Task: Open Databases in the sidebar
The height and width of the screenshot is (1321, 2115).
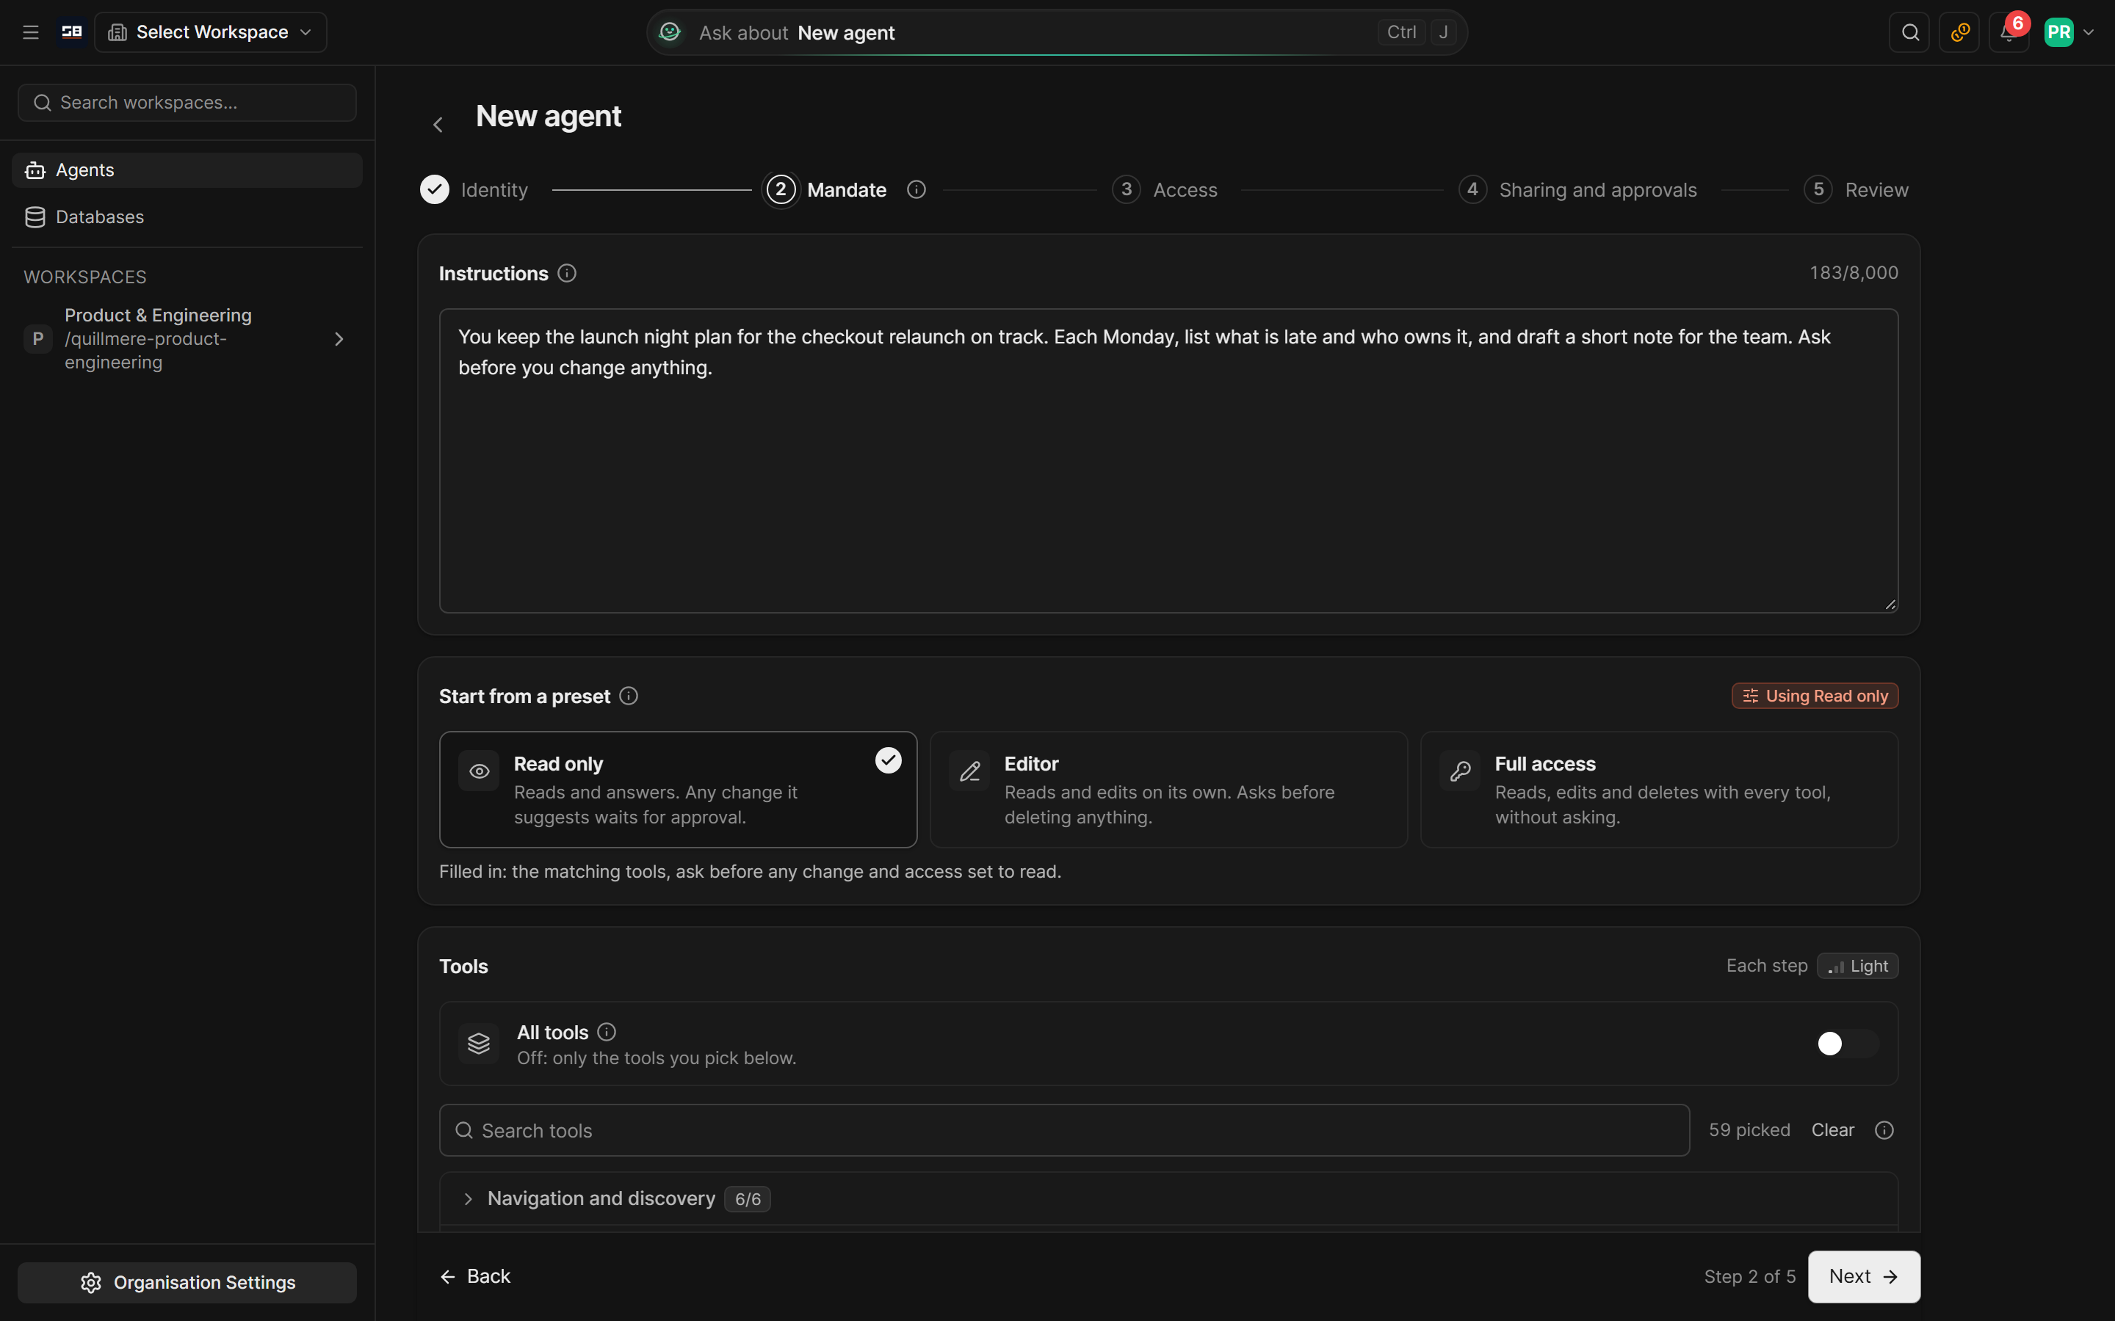Action: (187, 216)
